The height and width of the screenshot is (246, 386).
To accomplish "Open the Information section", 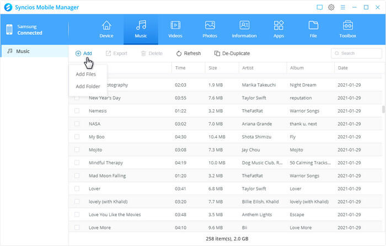I will 244,30.
